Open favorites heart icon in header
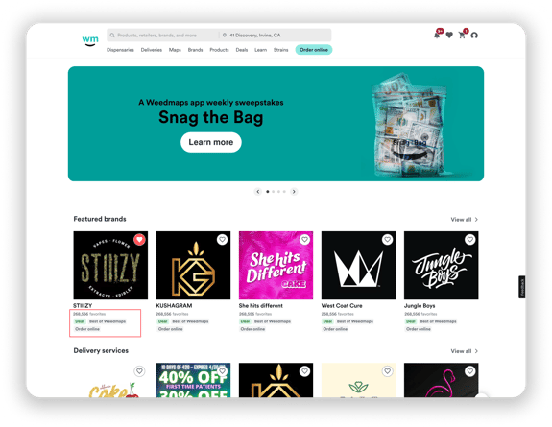552x427 pixels. pyautogui.click(x=449, y=35)
